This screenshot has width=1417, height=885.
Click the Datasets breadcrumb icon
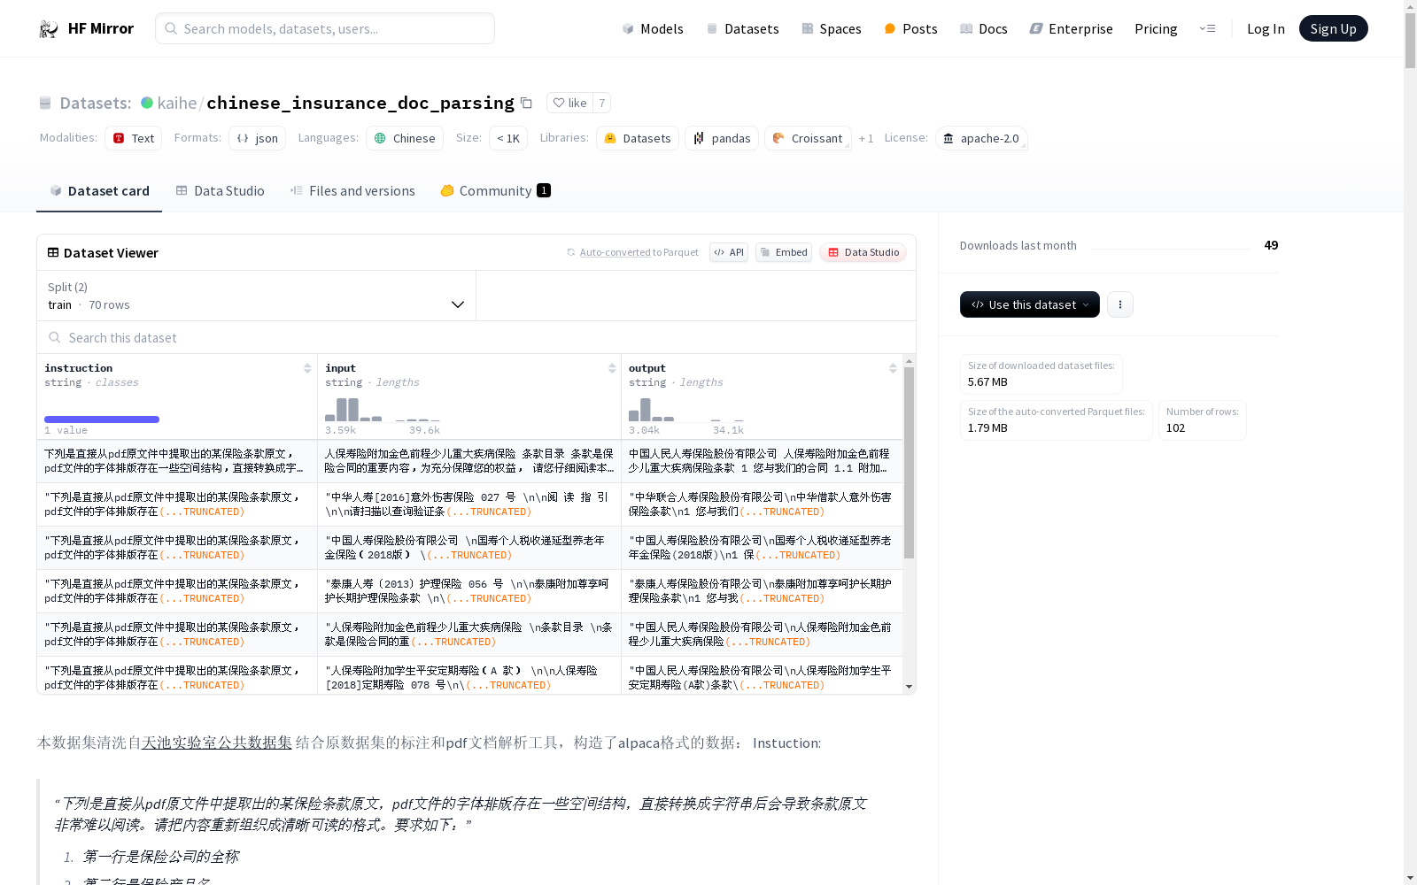(x=45, y=103)
